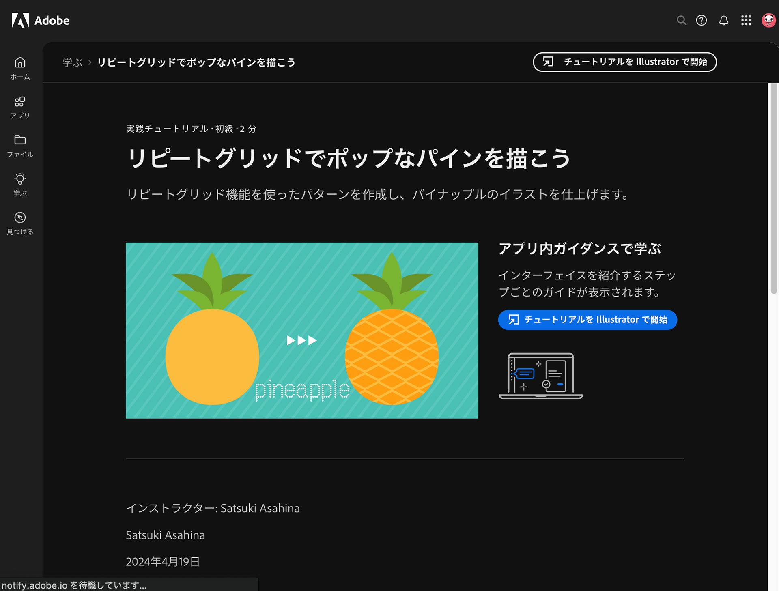
Task: Open search with the magnifier icon
Action: click(681, 20)
